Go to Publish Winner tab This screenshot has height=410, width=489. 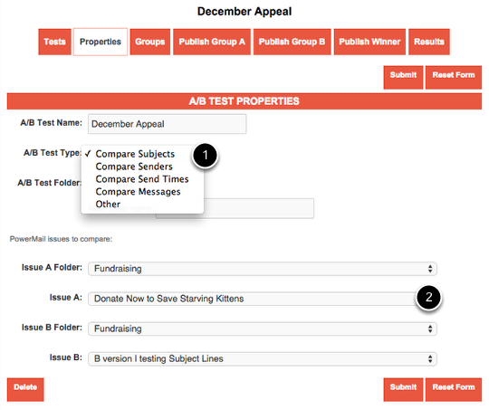coord(369,42)
